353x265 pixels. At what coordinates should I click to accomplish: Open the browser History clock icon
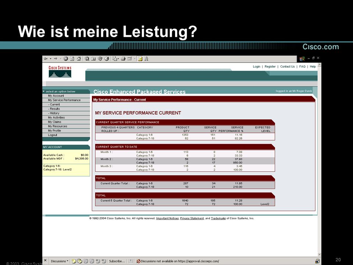(107, 59)
